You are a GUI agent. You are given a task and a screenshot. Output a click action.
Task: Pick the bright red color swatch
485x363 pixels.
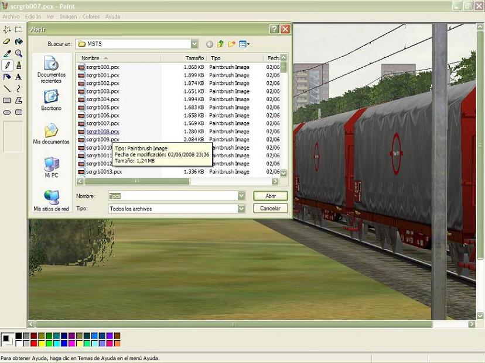[34, 343]
